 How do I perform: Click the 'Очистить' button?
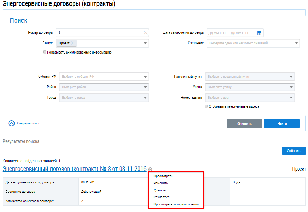tap(244, 124)
